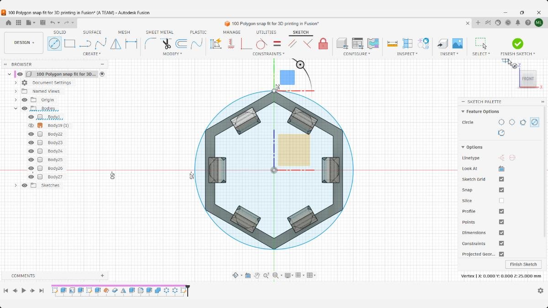Click the Fix/Unfix lock constraint
The image size is (548, 308).
coord(323,44)
